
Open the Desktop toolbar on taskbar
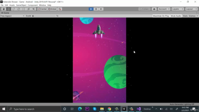[x=147, y=109]
